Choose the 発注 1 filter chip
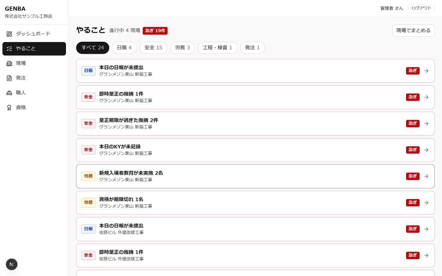The height and width of the screenshot is (276, 442). click(x=252, y=48)
